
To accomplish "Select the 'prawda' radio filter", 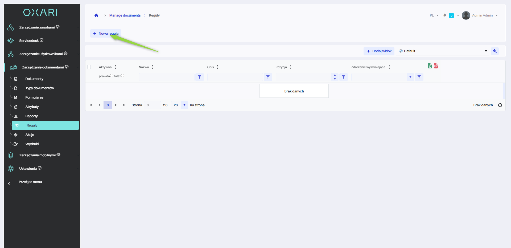I will 112,76.
